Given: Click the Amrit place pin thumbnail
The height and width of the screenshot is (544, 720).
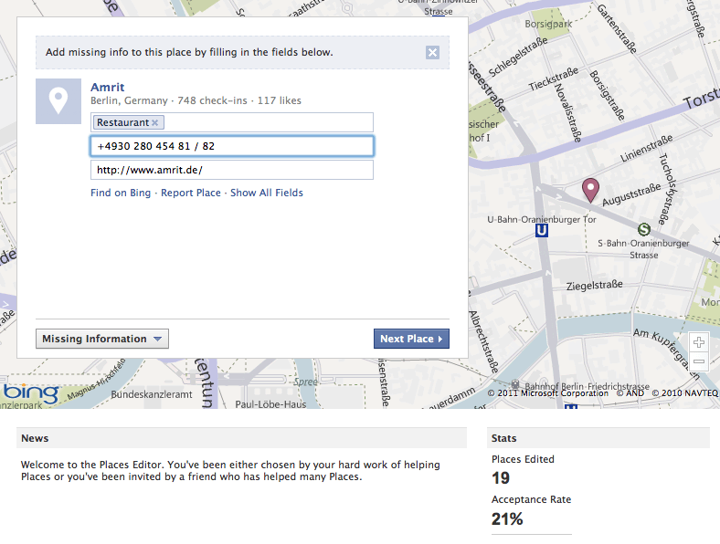Looking at the screenshot, I should (x=58, y=101).
